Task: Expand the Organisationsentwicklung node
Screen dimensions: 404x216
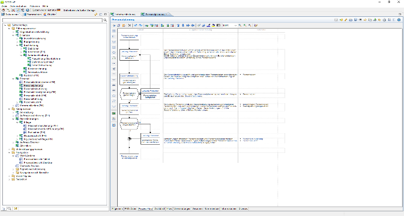Action: pyautogui.click(x=13, y=32)
